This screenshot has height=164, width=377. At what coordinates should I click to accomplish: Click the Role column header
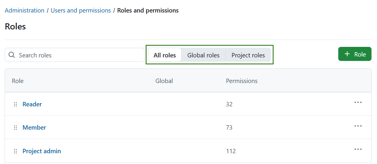[18, 81]
